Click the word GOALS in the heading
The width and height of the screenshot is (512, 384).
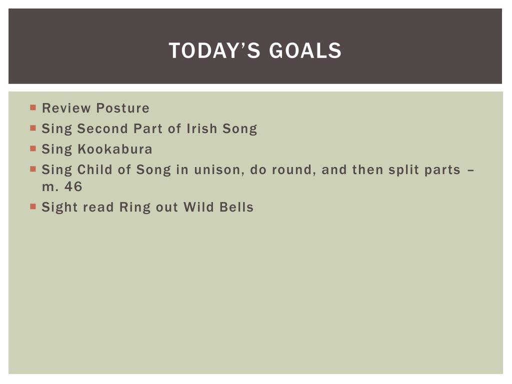(x=305, y=50)
